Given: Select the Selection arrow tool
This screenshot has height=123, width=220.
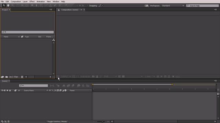Looking at the screenshot, I should point(4,5).
